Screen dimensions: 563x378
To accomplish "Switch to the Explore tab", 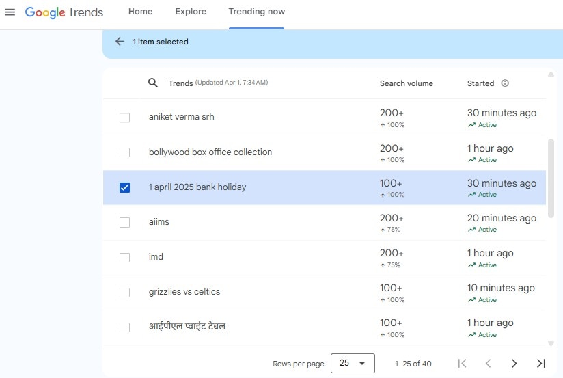I will coord(191,12).
